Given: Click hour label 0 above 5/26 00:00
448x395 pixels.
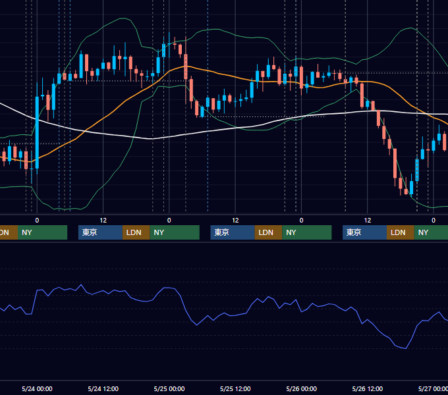Looking at the screenshot, I should point(302,221).
